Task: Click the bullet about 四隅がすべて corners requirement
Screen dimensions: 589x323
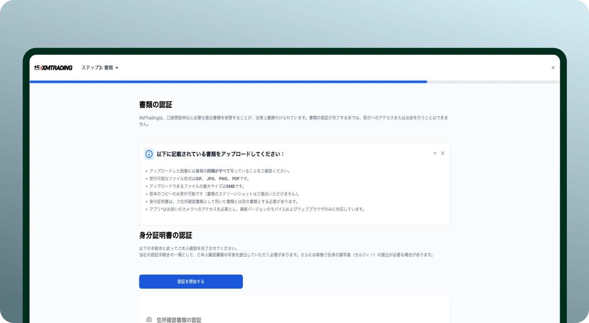Action: pyautogui.click(x=217, y=171)
